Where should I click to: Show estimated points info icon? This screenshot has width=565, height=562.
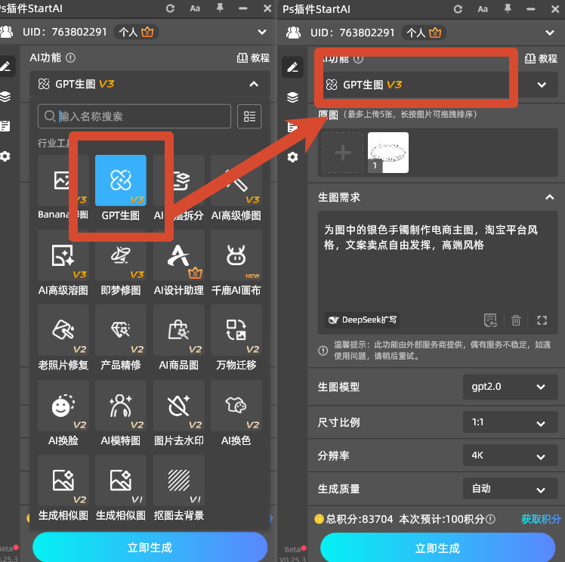point(490,519)
